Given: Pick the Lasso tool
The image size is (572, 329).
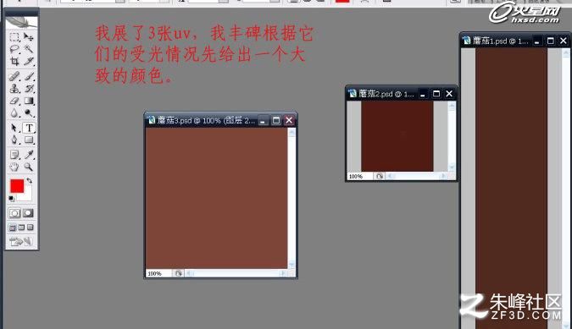Looking at the screenshot, I should coord(14,49).
